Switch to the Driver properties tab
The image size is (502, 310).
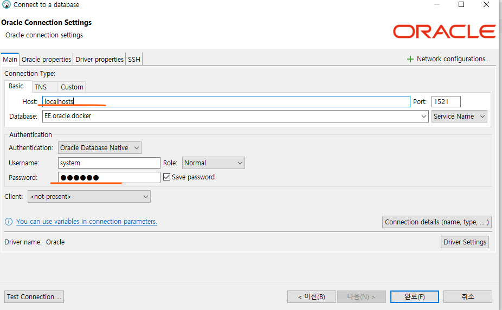coord(99,59)
